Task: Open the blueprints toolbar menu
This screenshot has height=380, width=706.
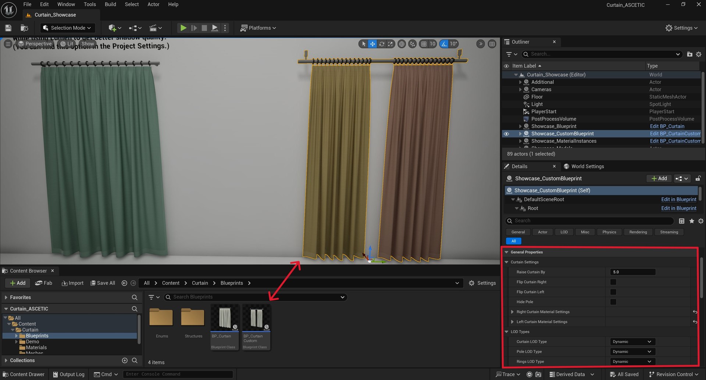Action: point(135,28)
